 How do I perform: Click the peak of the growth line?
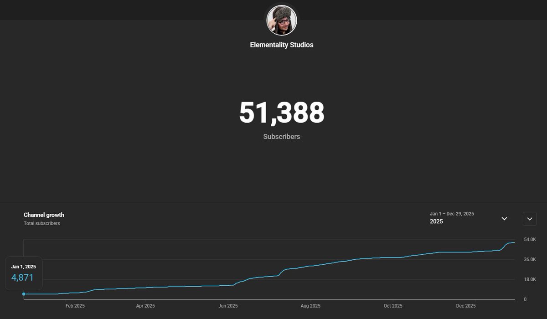pos(514,243)
